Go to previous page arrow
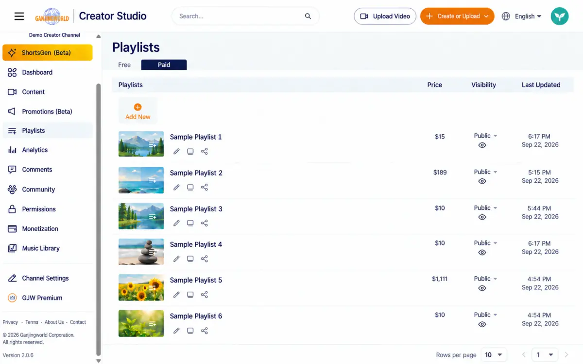 524,355
